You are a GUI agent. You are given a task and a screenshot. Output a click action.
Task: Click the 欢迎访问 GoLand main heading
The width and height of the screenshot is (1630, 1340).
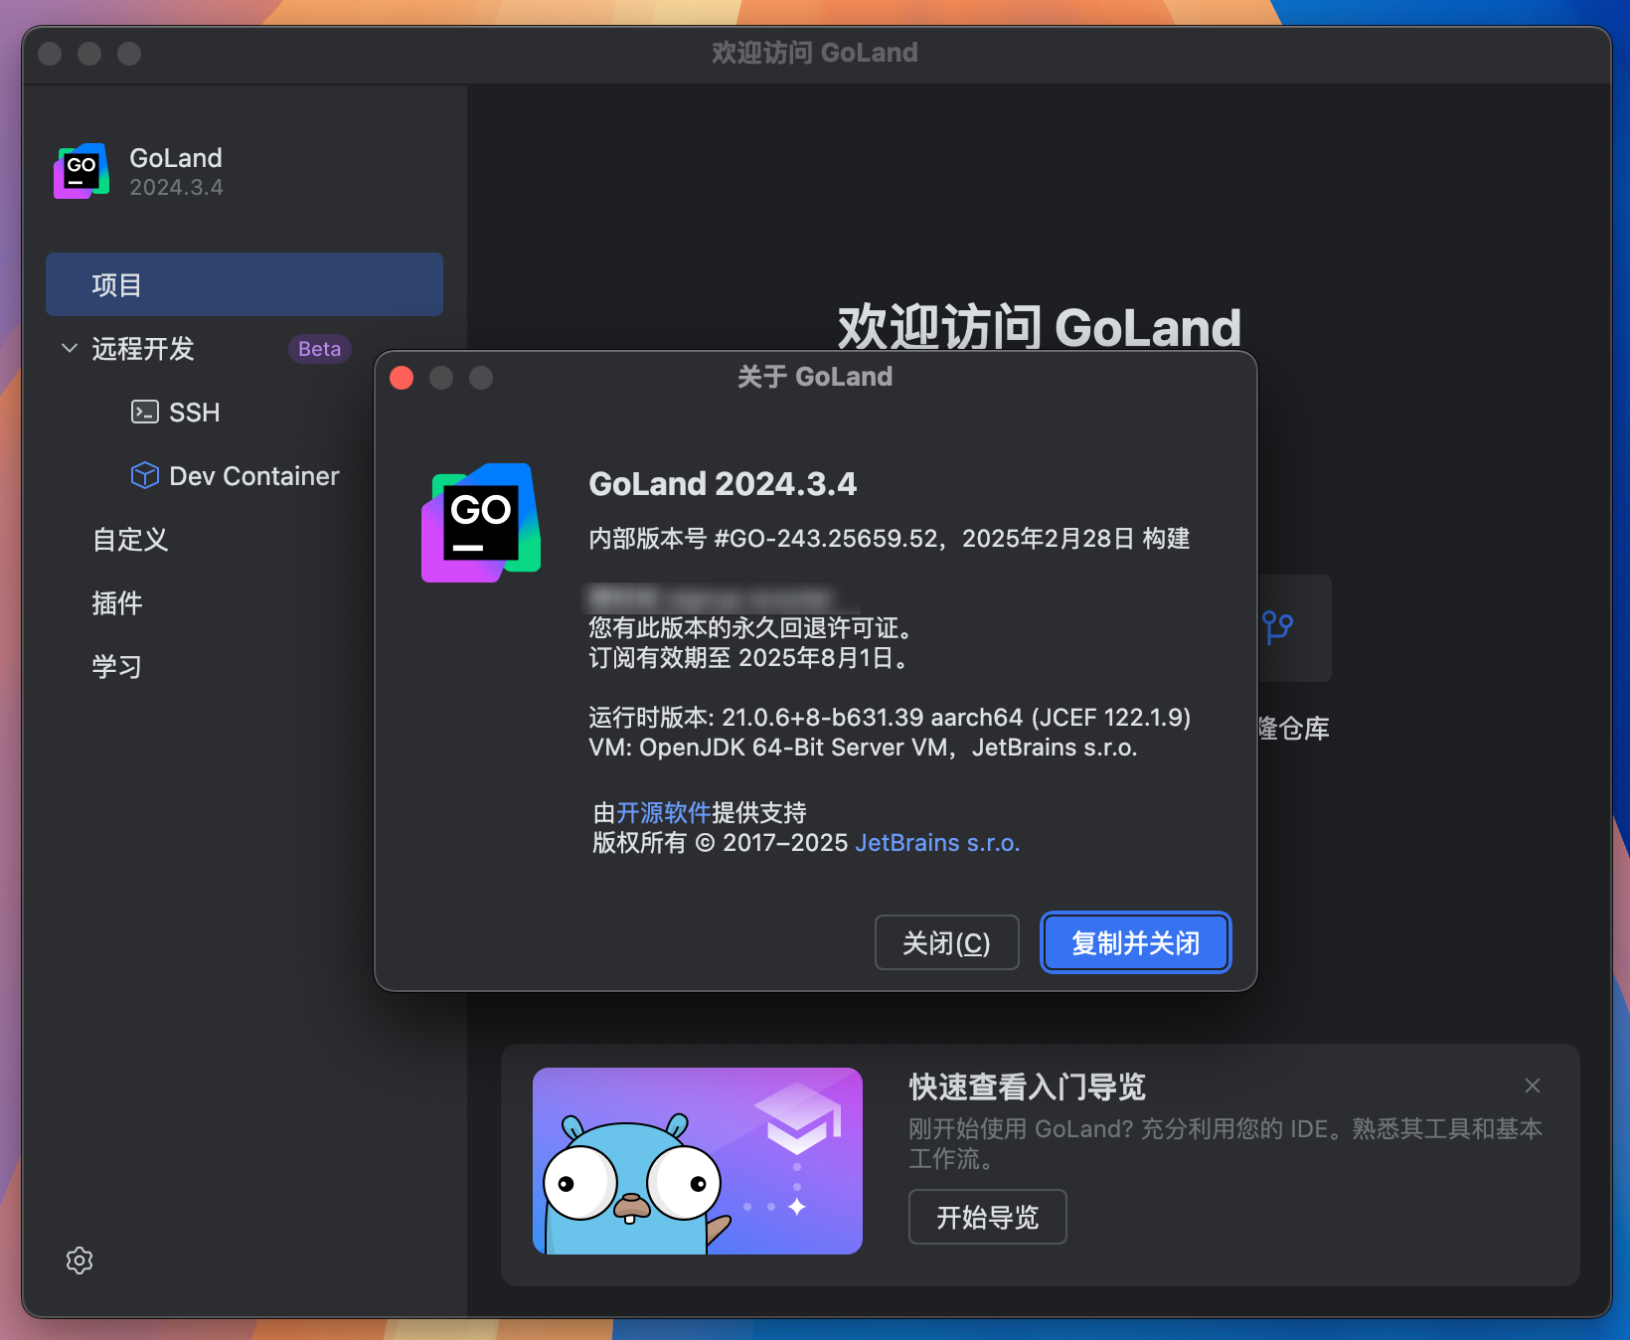[x=1040, y=327]
